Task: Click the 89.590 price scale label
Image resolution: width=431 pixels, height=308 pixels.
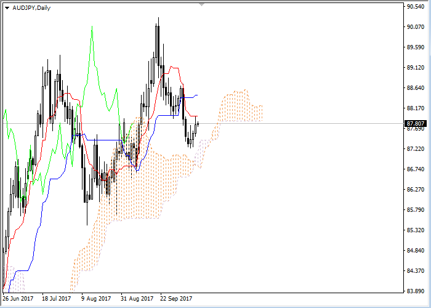Action: click(416, 47)
